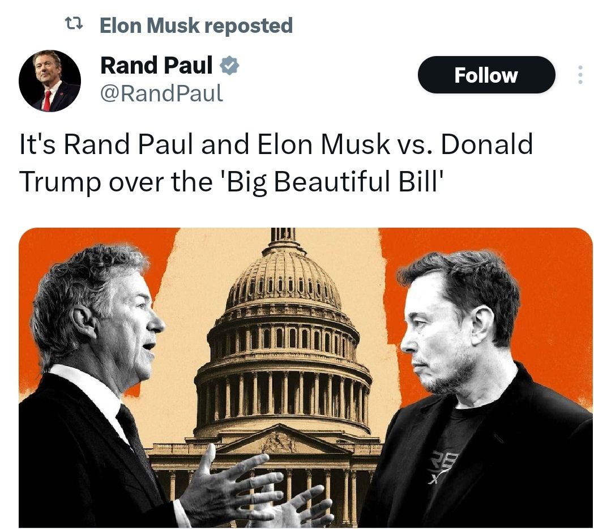Click the "Elon Musk reposted" label
The height and width of the screenshot is (529, 594).
[196, 25]
